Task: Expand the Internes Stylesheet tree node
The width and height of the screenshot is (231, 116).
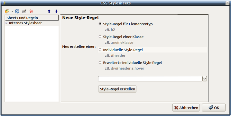Action: coord(7,23)
